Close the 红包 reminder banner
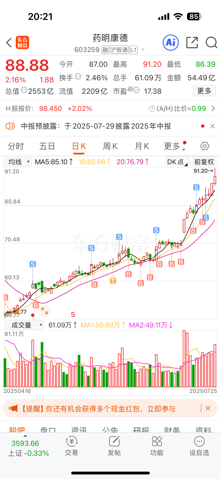The width and height of the screenshot is (221, 479). tap(208, 408)
